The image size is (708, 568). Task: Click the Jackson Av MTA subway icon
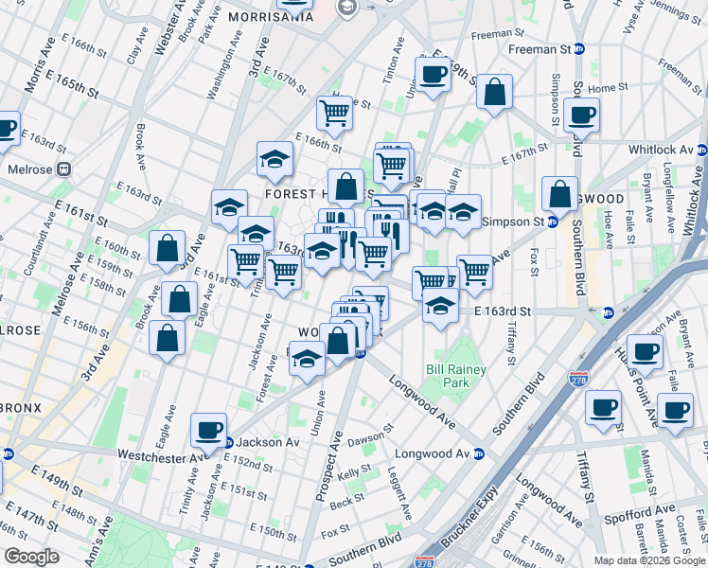click(x=229, y=441)
